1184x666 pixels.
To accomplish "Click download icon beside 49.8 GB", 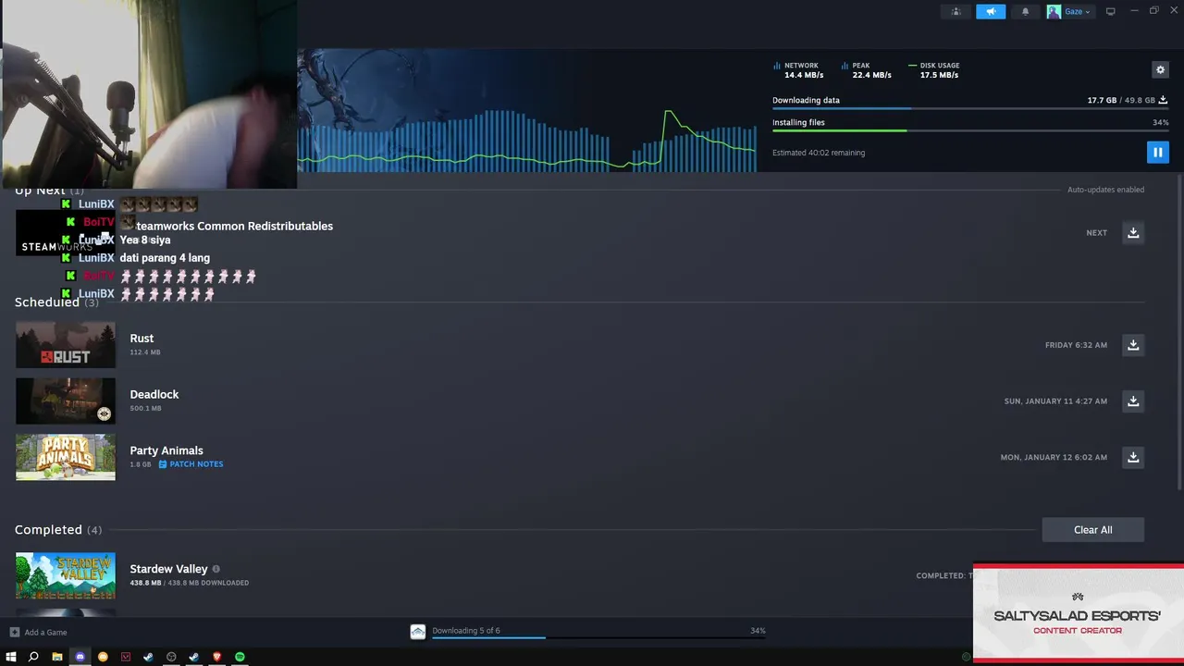I will (1164, 100).
